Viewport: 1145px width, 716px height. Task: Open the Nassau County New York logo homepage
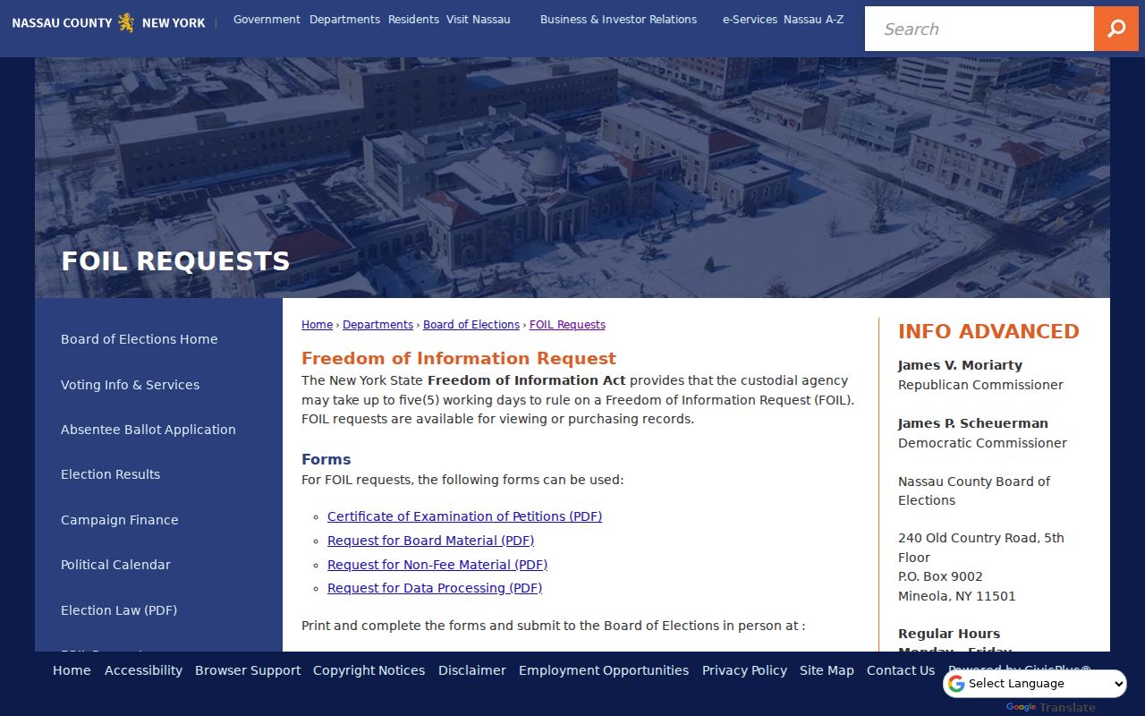[x=108, y=22]
